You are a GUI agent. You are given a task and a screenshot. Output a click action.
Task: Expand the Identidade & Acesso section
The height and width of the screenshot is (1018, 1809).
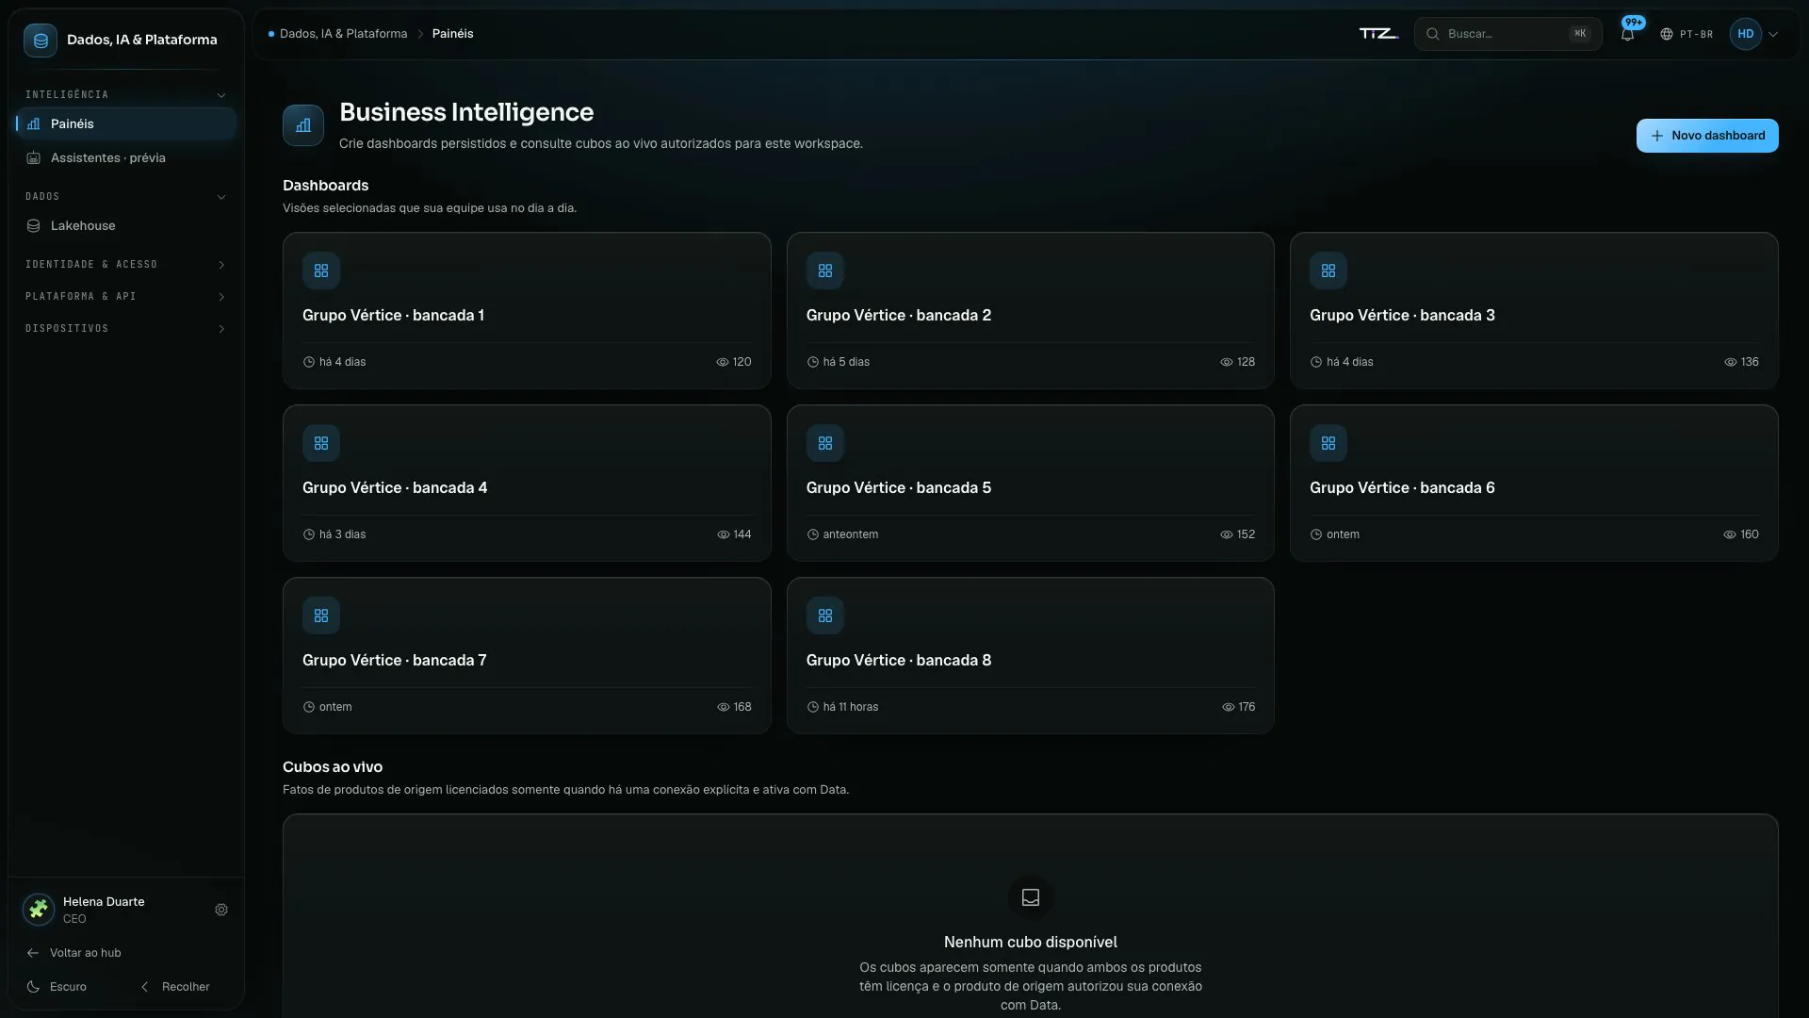125,265
